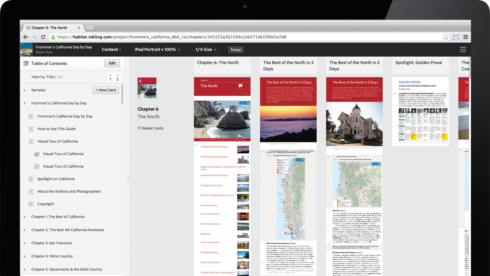Open the Habitat hamburger menu in the dark toolbar

tap(463, 49)
